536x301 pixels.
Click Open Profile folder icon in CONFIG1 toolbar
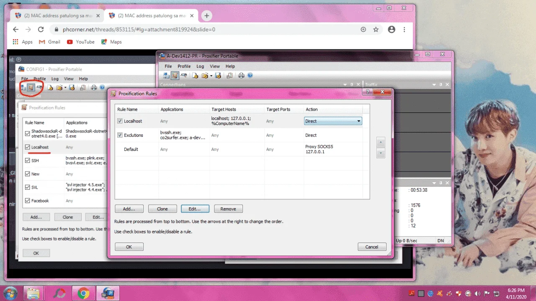(x=59, y=87)
